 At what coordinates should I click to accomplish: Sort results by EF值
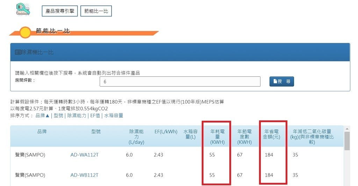click(x=95, y=116)
